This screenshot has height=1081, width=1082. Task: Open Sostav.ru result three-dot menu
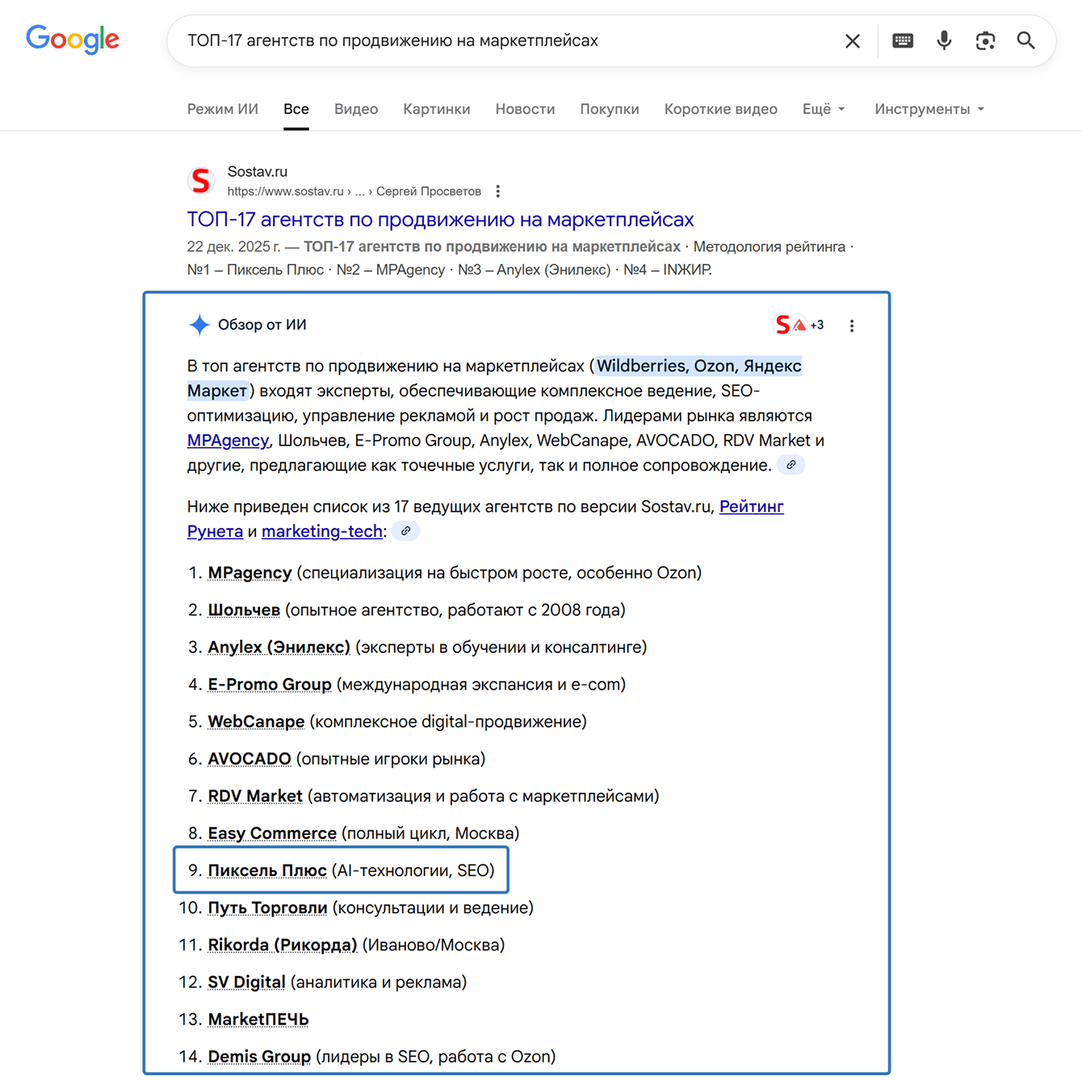click(x=498, y=191)
